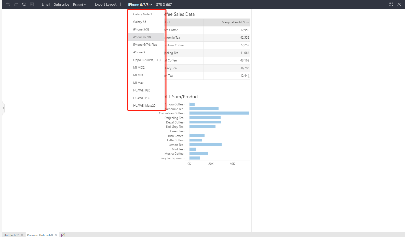Viewport: 405px width, 237px height.
Task: Click the 77,252 table cell
Action: (227, 45)
